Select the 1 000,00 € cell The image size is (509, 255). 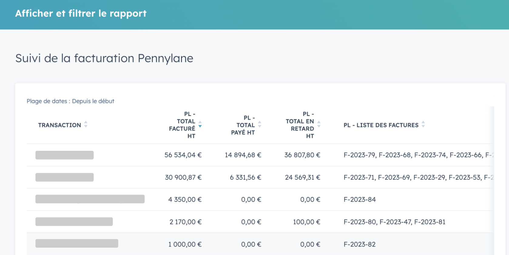tap(185, 244)
